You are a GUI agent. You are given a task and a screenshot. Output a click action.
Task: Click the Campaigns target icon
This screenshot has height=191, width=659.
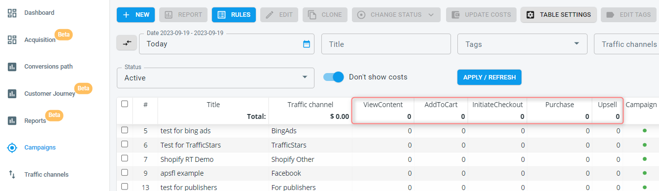pos(12,148)
